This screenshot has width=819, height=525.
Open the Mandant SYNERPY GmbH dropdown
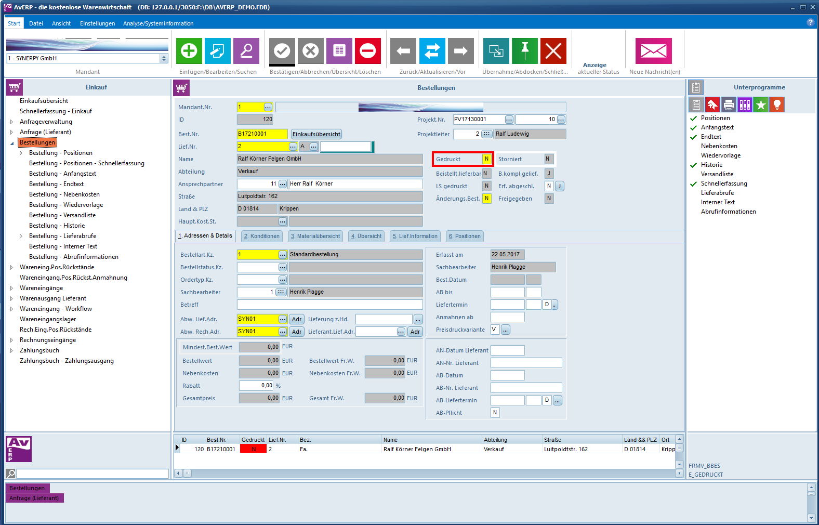[x=164, y=59]
